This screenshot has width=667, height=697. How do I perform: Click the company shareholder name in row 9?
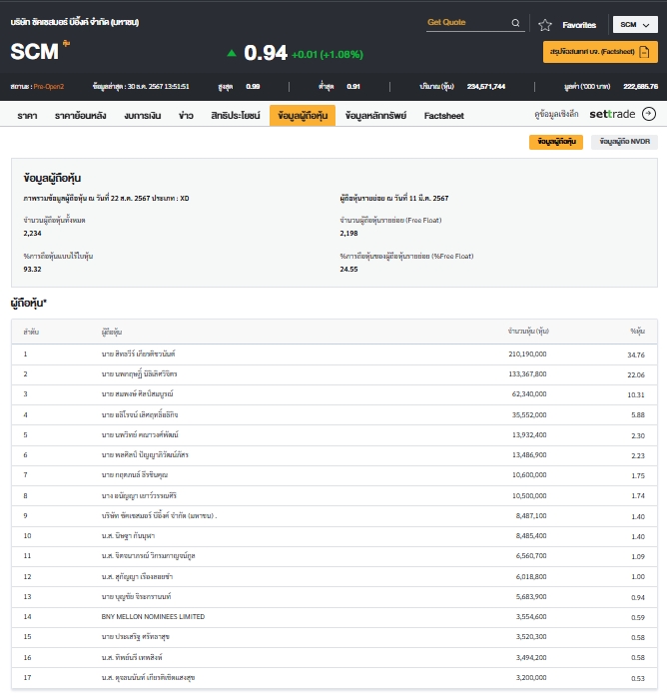click(x=159, y=515)
